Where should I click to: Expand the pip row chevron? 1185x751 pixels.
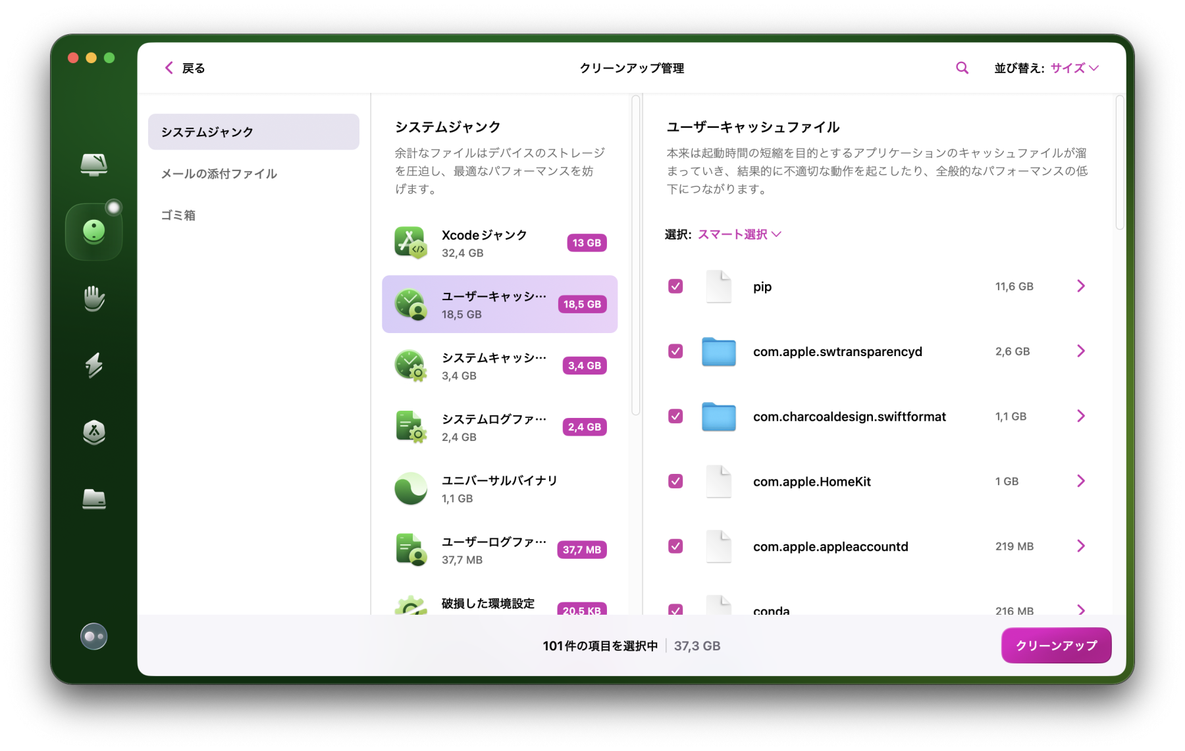click(1081, 286)
